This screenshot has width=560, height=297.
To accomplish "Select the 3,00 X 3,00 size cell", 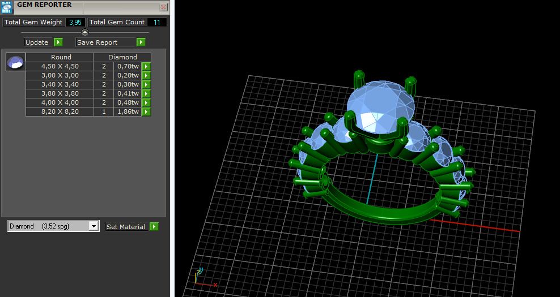I will [60, 76].
